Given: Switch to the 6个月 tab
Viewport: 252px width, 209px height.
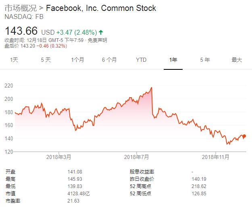Looking at the screenshot, I should pyautogui.click(x=109, y=60).
